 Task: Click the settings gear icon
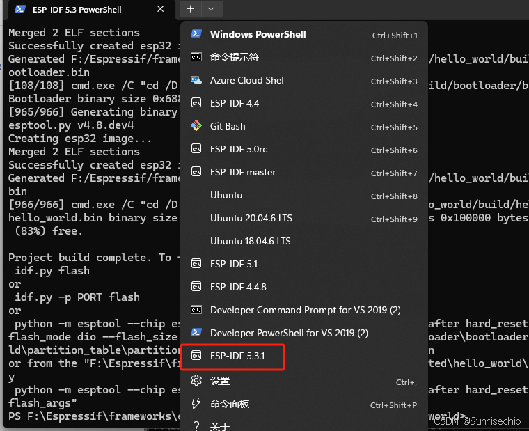tap(196, 380)
